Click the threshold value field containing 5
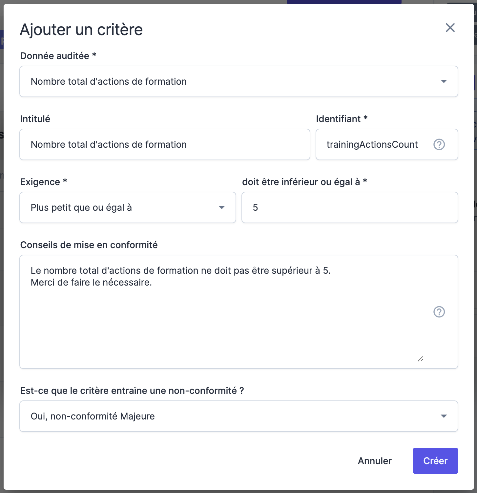Image resolution: width=477 pixels, height=493 pixels. tap(350, 207)
